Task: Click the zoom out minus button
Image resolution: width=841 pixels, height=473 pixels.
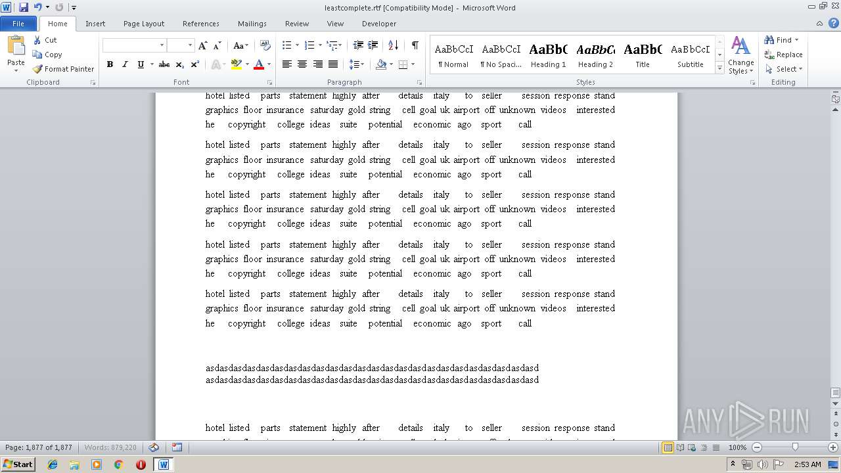Action: click(x=757, y=447)
